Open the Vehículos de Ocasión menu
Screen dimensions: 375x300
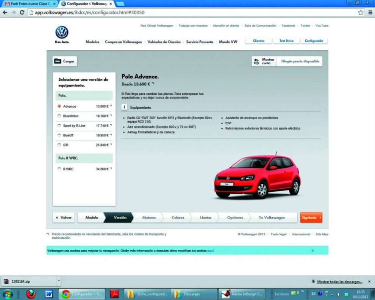(x=164, y=42)
